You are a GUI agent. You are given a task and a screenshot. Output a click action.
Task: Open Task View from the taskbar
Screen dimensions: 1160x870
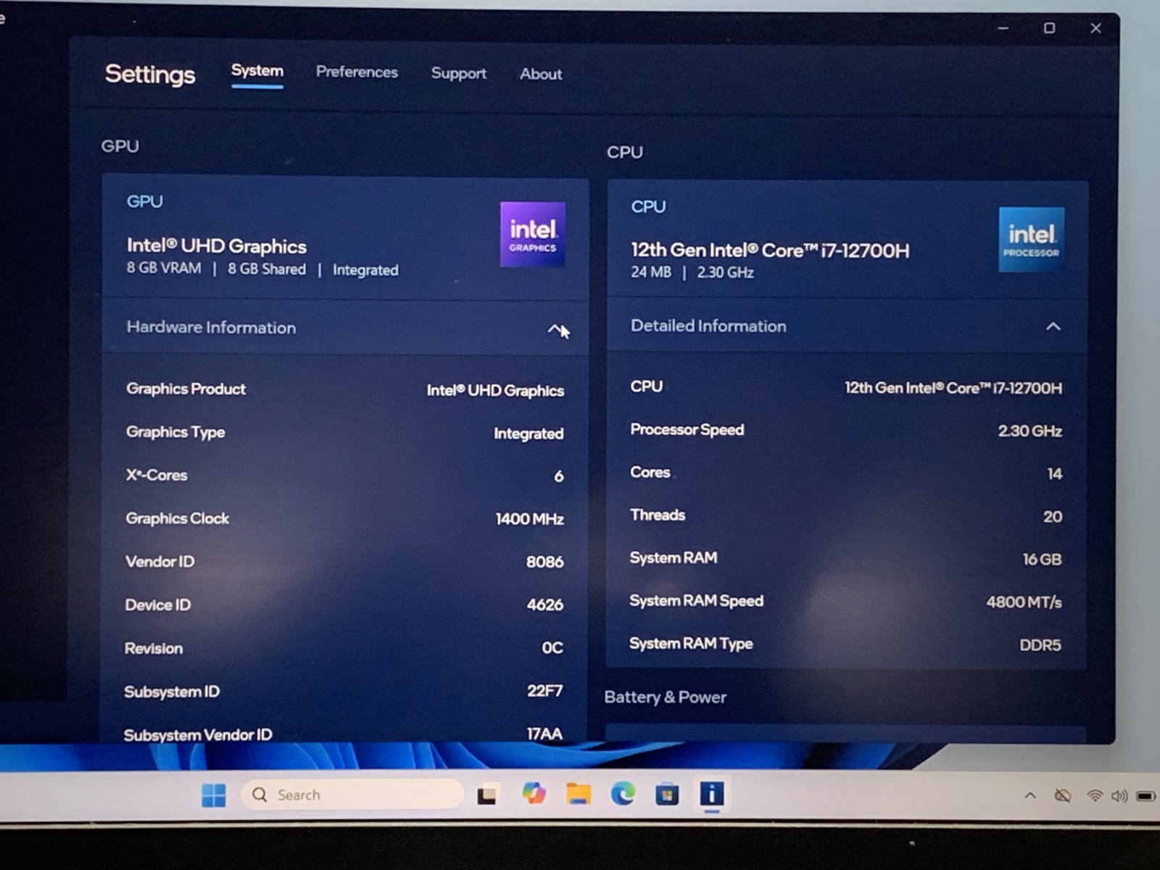[487, 795]
